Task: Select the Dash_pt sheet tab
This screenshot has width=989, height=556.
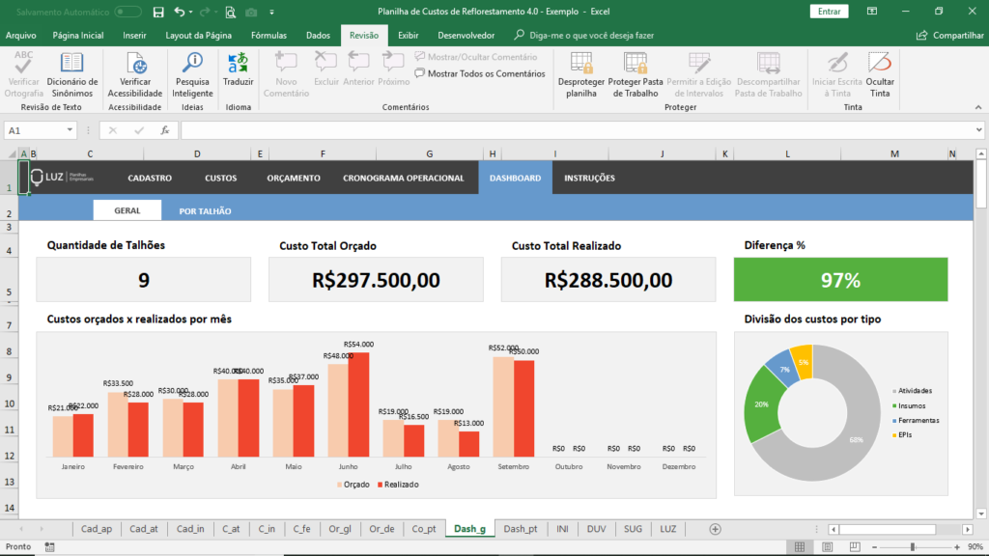Action: click(x=519, y=529)
